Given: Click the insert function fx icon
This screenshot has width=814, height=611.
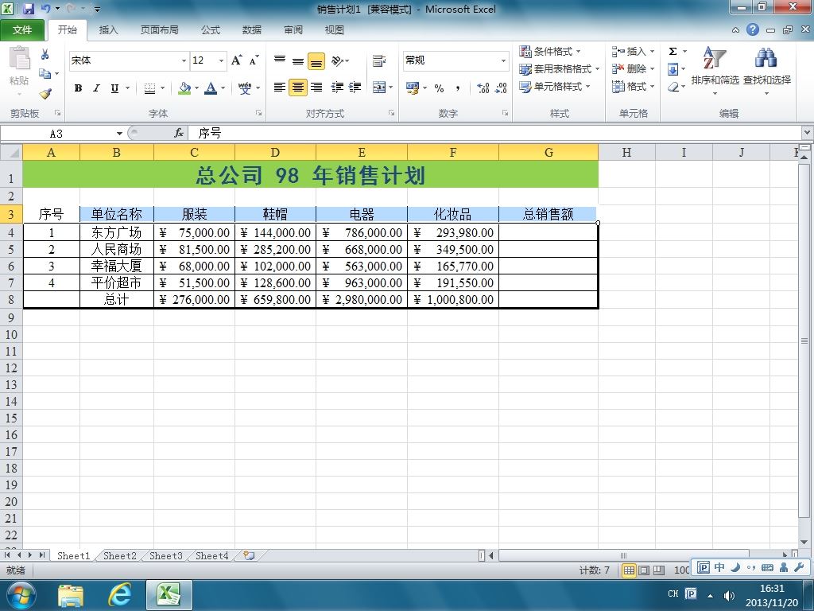Looking at the screenshot, I should coord(179,134).
